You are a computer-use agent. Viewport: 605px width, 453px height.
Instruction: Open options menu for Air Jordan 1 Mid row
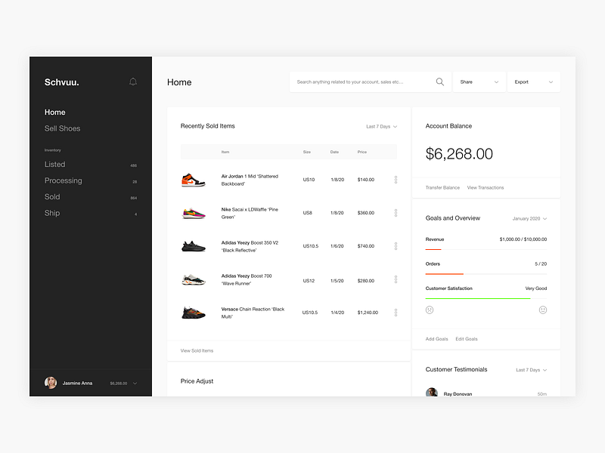pyautogui.click(x=396, y=180)
